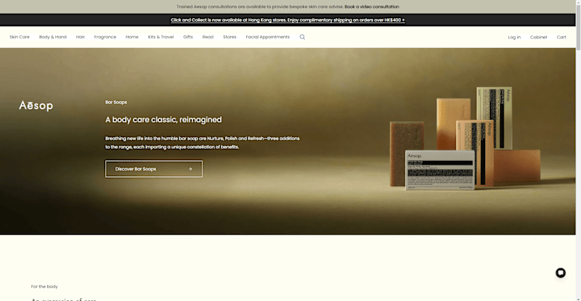The width and height of the screenshot is (581, 301).
Task: Open the Skin Care menu
Action: point(20,37)
